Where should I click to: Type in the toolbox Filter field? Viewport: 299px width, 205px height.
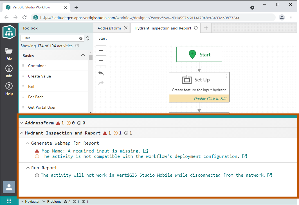coord(49,38)
